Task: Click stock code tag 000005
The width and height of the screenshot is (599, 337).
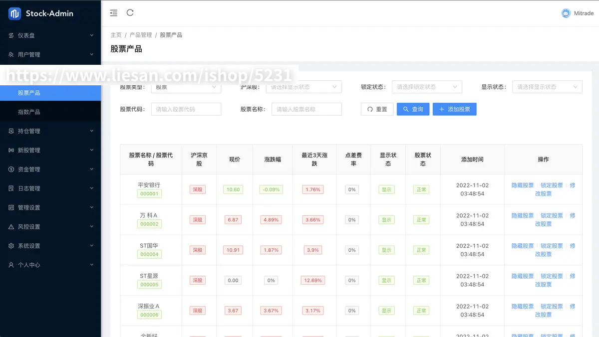Action: coord(149,285)
